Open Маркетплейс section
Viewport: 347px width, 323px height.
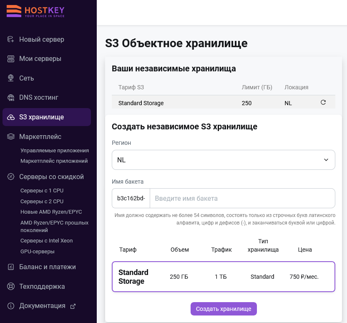click(40, 136)
